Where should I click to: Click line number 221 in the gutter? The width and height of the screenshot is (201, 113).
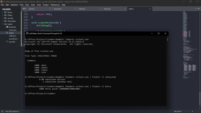(26, 23)
